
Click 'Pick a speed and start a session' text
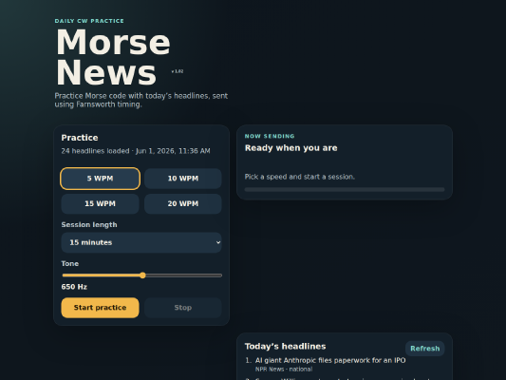(x=300, y=177)
